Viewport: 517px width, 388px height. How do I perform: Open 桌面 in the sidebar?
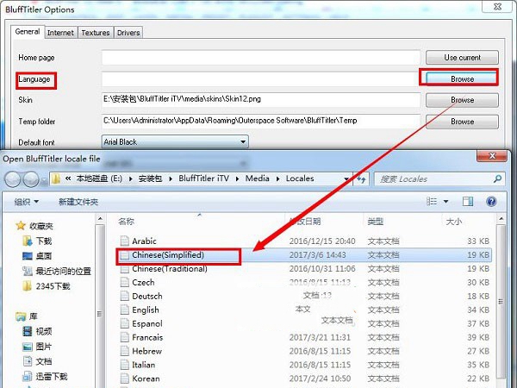pyautogui.click(x=37, y=256)
